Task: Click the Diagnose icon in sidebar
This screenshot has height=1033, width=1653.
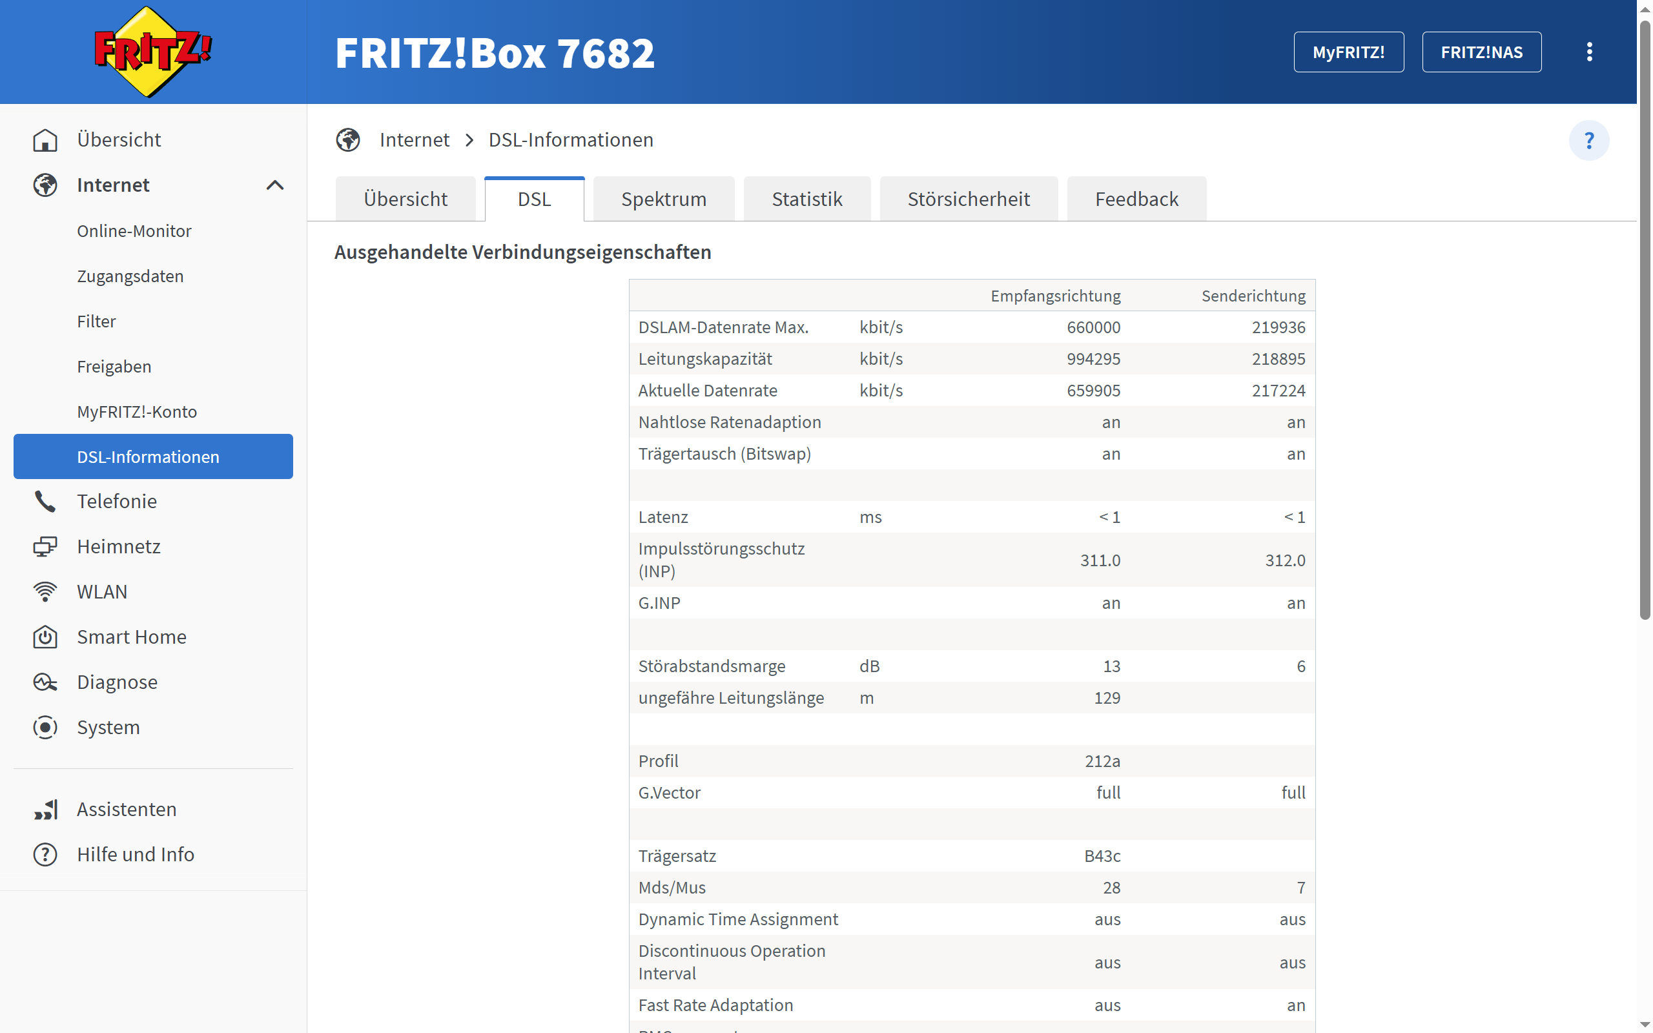Action: (x=45, y=682)
